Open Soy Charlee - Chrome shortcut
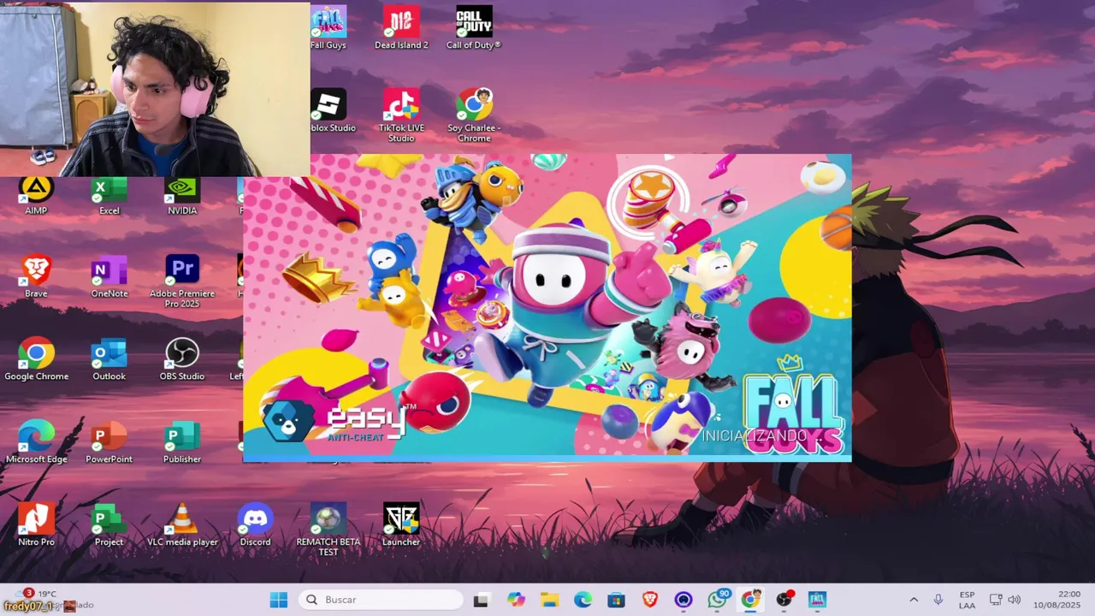The image size is (1095, 616). [474, 115]
